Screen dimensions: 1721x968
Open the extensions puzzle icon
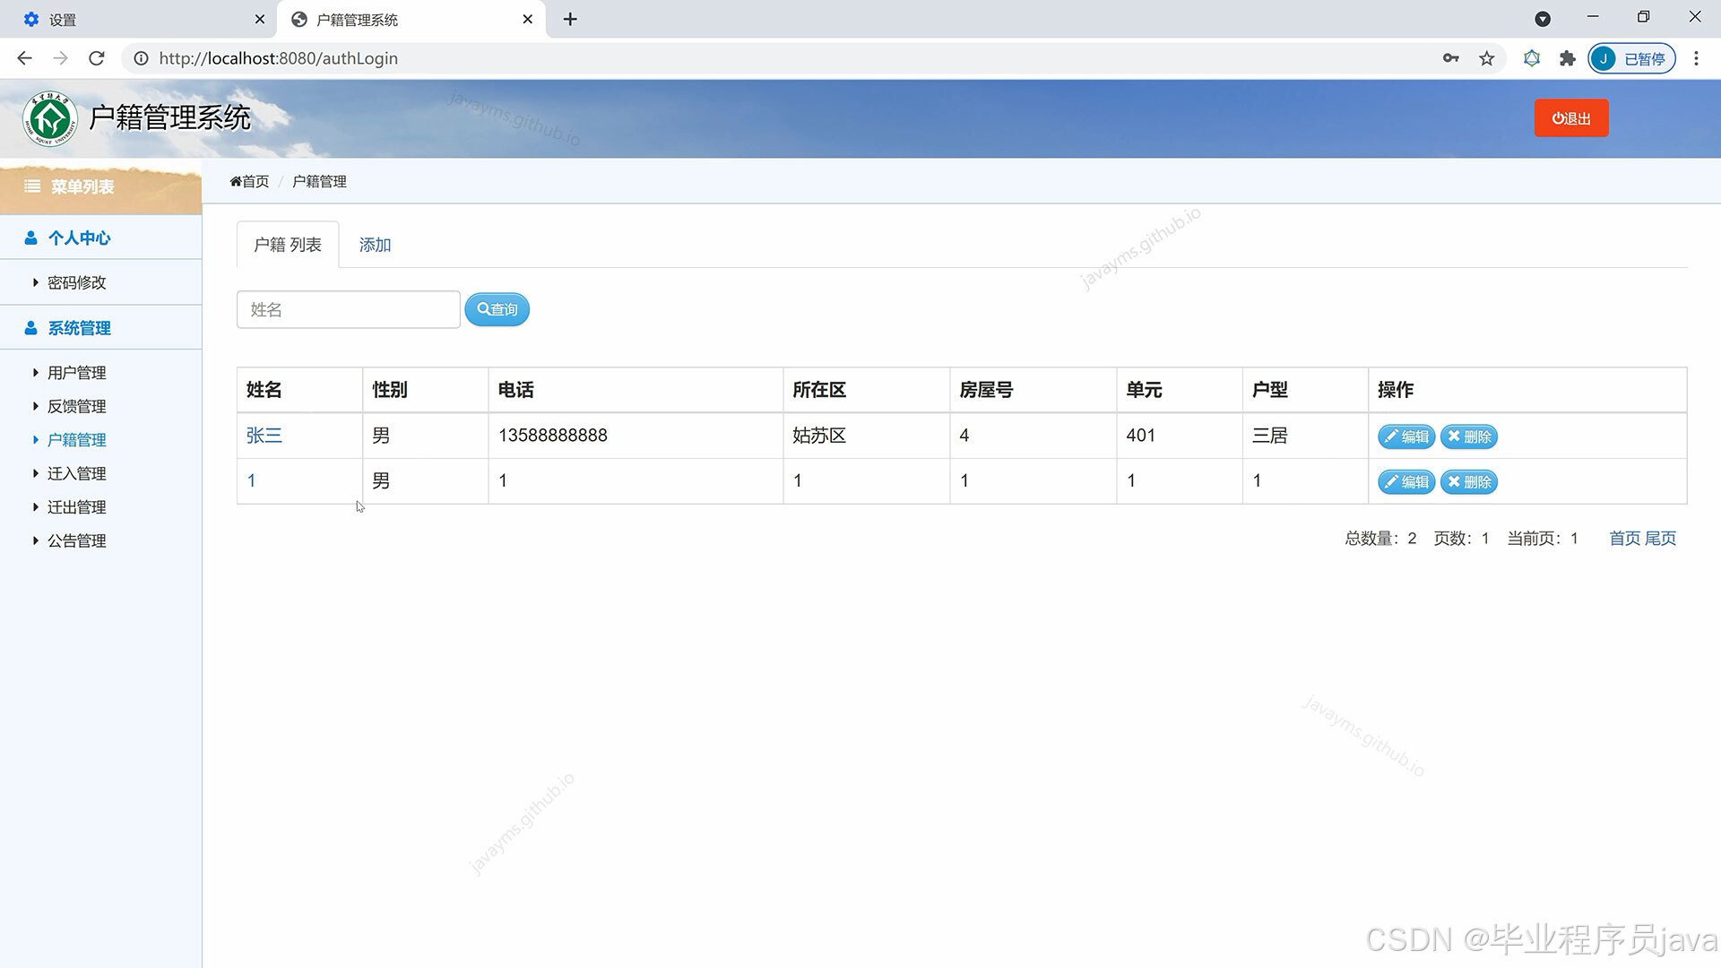pyautogui.click(x=1567, y=58)
